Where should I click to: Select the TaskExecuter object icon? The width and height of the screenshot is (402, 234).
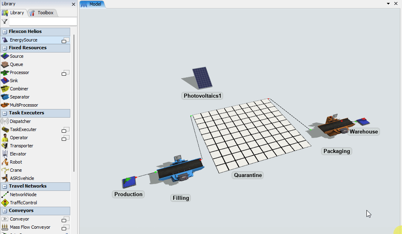point(5,129)
